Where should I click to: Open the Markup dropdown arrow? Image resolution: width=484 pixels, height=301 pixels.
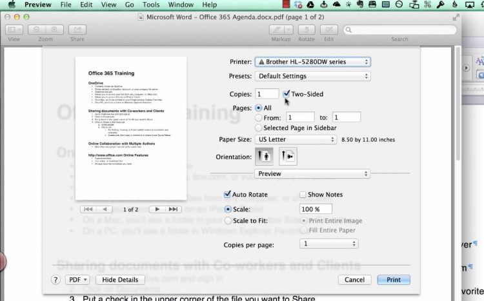coord(289,30)
